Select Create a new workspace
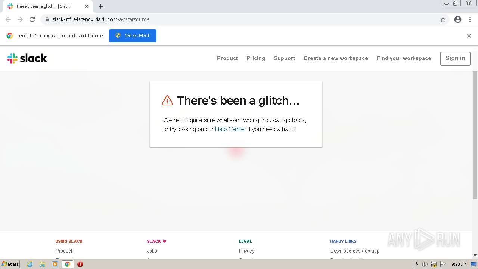478x269 pixels. point(336,58)
